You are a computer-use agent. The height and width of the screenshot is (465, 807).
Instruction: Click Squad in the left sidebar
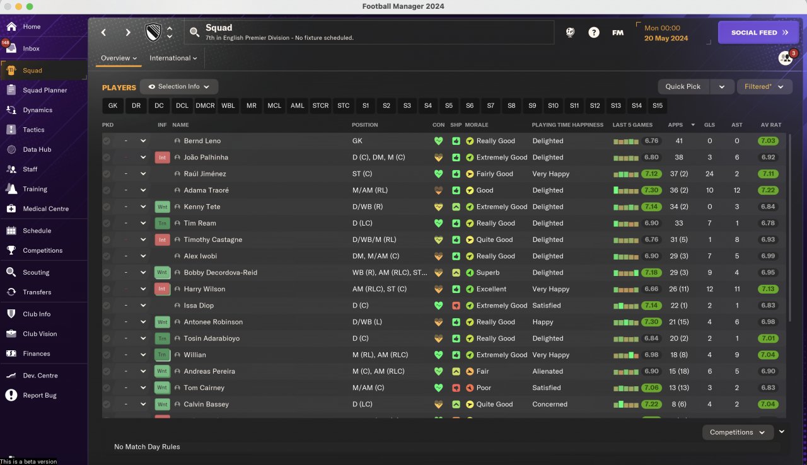click(x=32, y=71)
